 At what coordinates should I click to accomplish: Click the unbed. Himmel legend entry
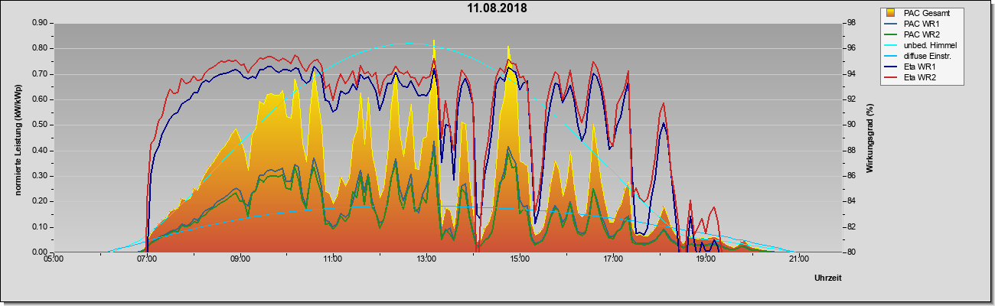[x=922, y=45]
